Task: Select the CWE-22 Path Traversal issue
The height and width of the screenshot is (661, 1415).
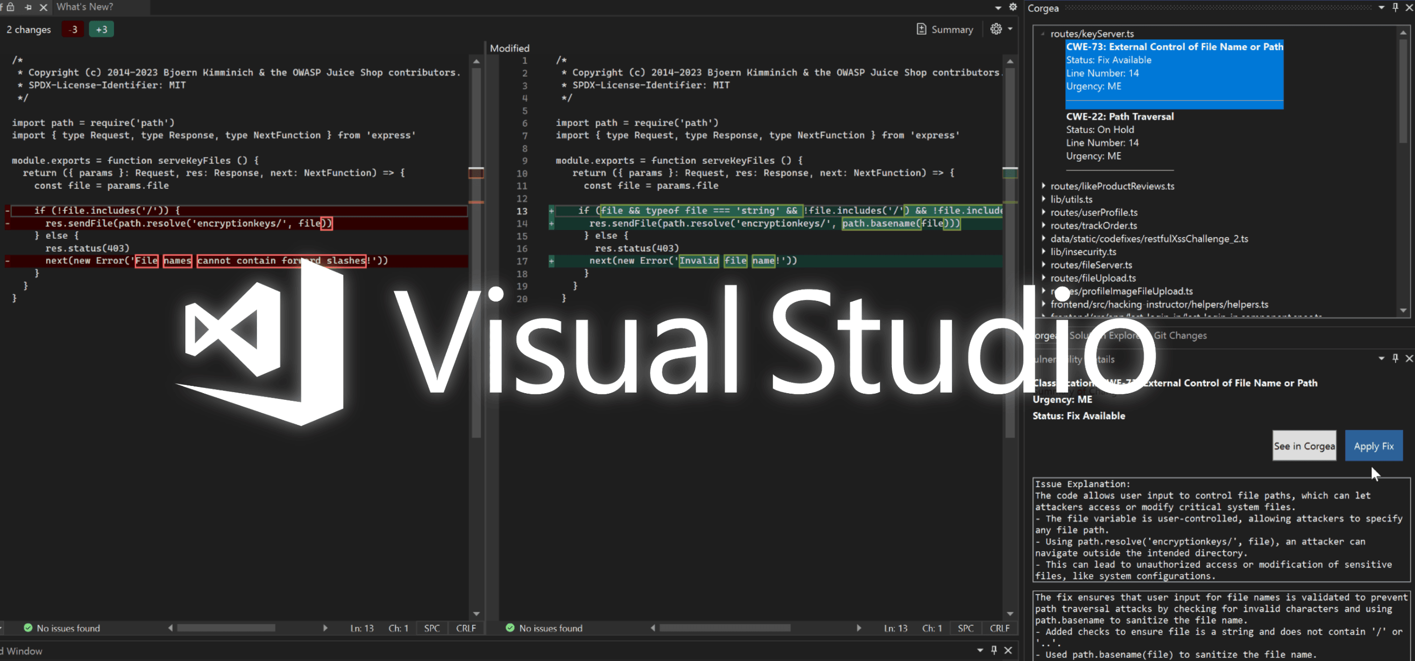Action: pos(1119,117)
